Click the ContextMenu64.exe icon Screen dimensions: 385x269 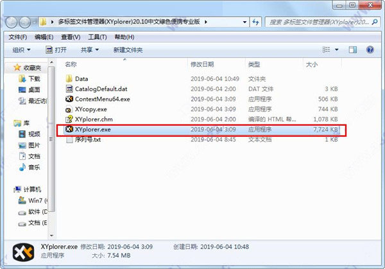point(69,99)
